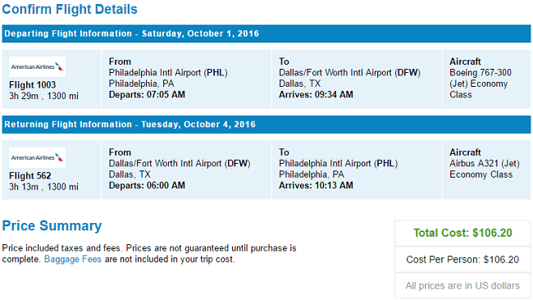Click the Arrives 09:34 AM text
This screenshot has width=533, height=300.
pyautogui.click(x=316, y=94)
